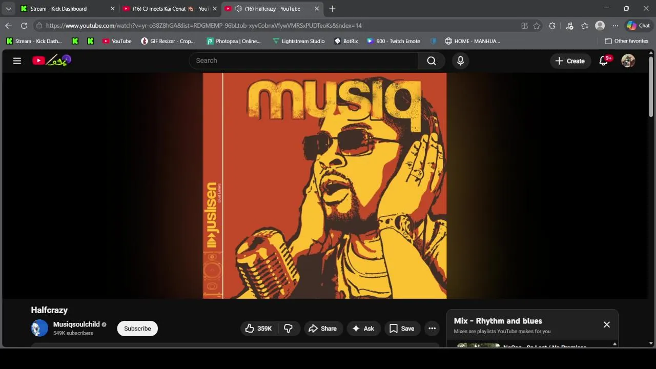Open the split screen apps icon in address bar
This screenshot has height=369, width=656.
coord(524,26)
